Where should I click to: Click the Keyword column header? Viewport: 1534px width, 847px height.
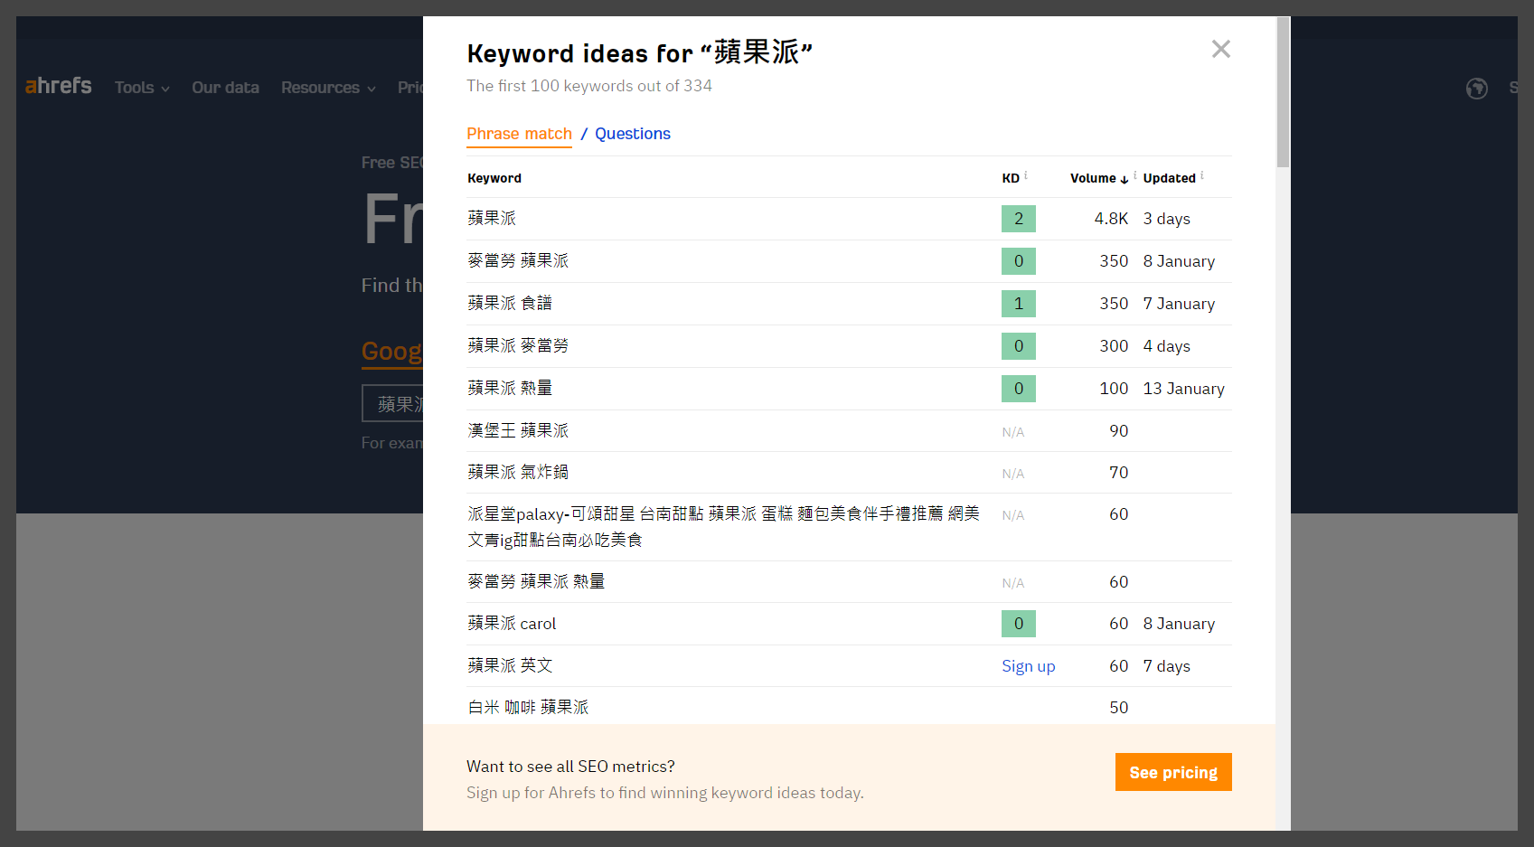click(x=494, y=178)
